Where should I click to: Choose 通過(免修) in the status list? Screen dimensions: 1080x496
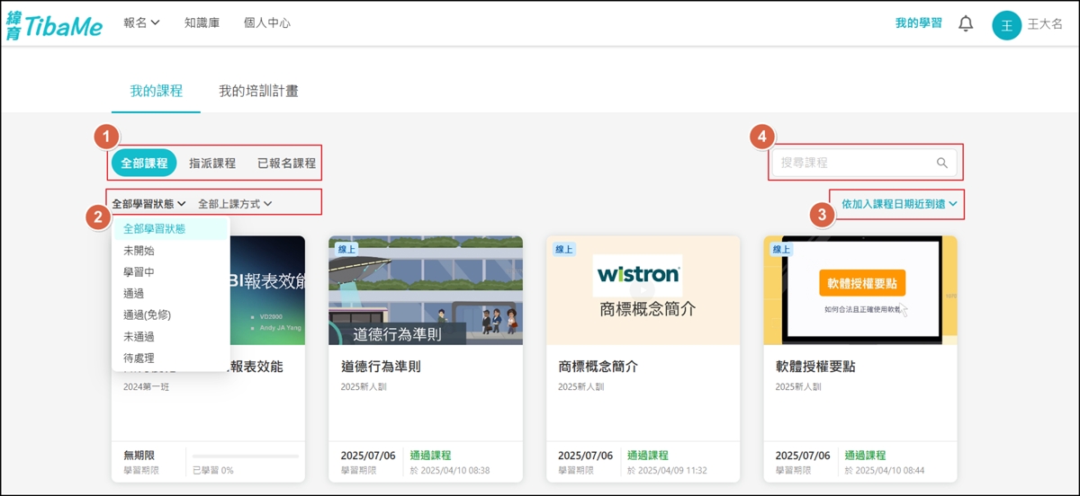147,315
